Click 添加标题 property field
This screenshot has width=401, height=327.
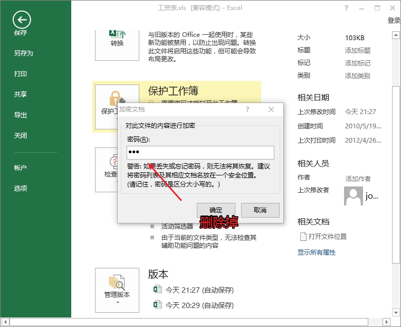tap(358, 50)
